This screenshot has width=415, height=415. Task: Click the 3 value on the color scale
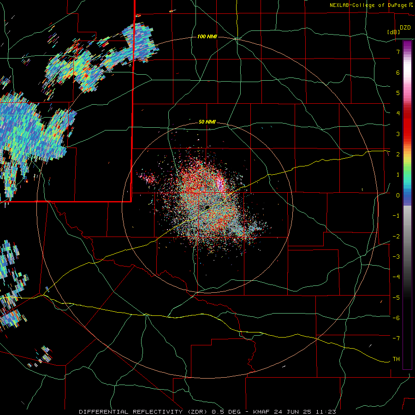point(398,134)
